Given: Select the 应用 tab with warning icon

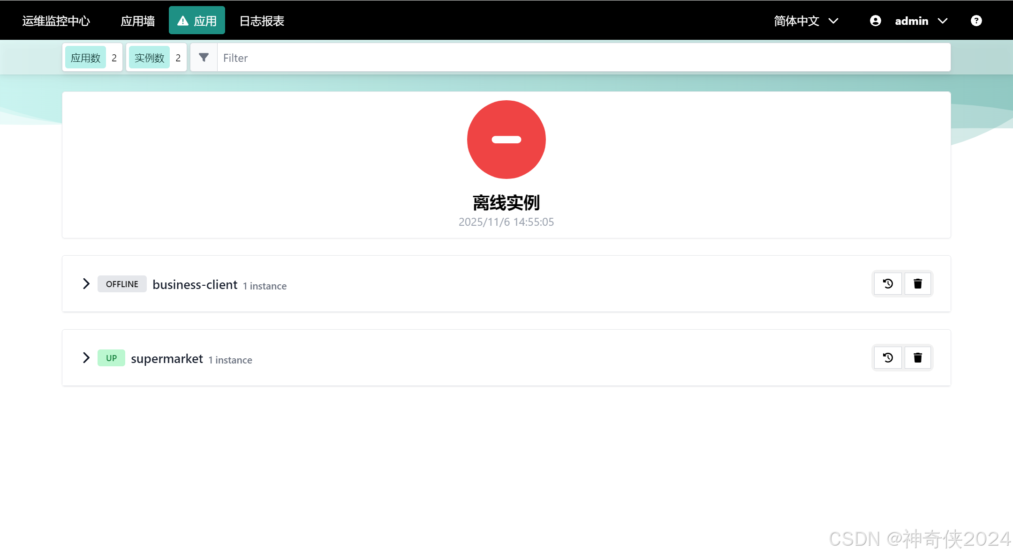Looking at the screenshot, I should click(197, 21).
